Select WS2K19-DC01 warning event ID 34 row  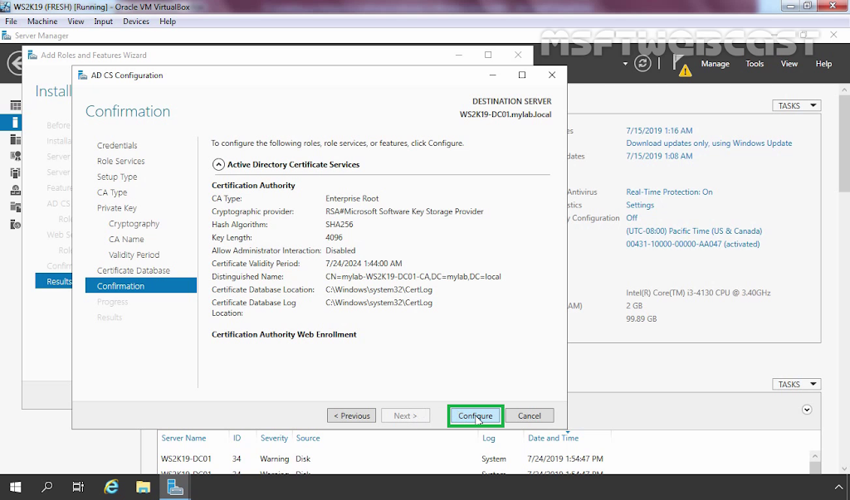point(485,459)
